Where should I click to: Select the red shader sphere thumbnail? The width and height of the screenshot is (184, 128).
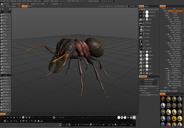(x=163, y=99)
